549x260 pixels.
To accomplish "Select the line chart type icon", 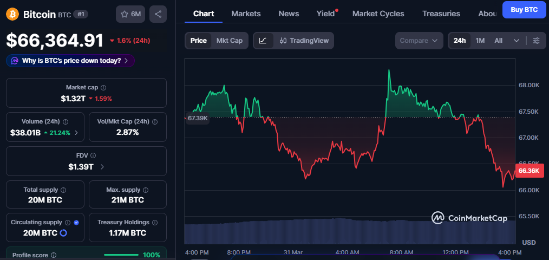I will (263, 41).
